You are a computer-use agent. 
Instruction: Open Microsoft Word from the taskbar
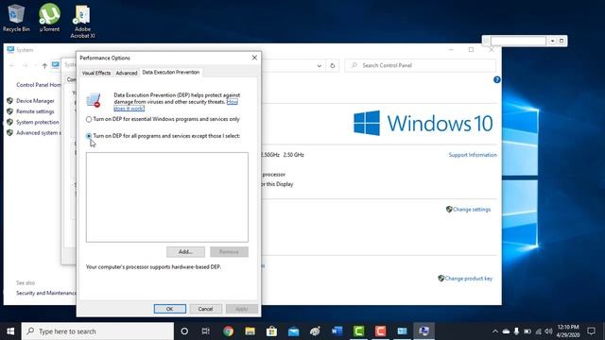(337, 331)
